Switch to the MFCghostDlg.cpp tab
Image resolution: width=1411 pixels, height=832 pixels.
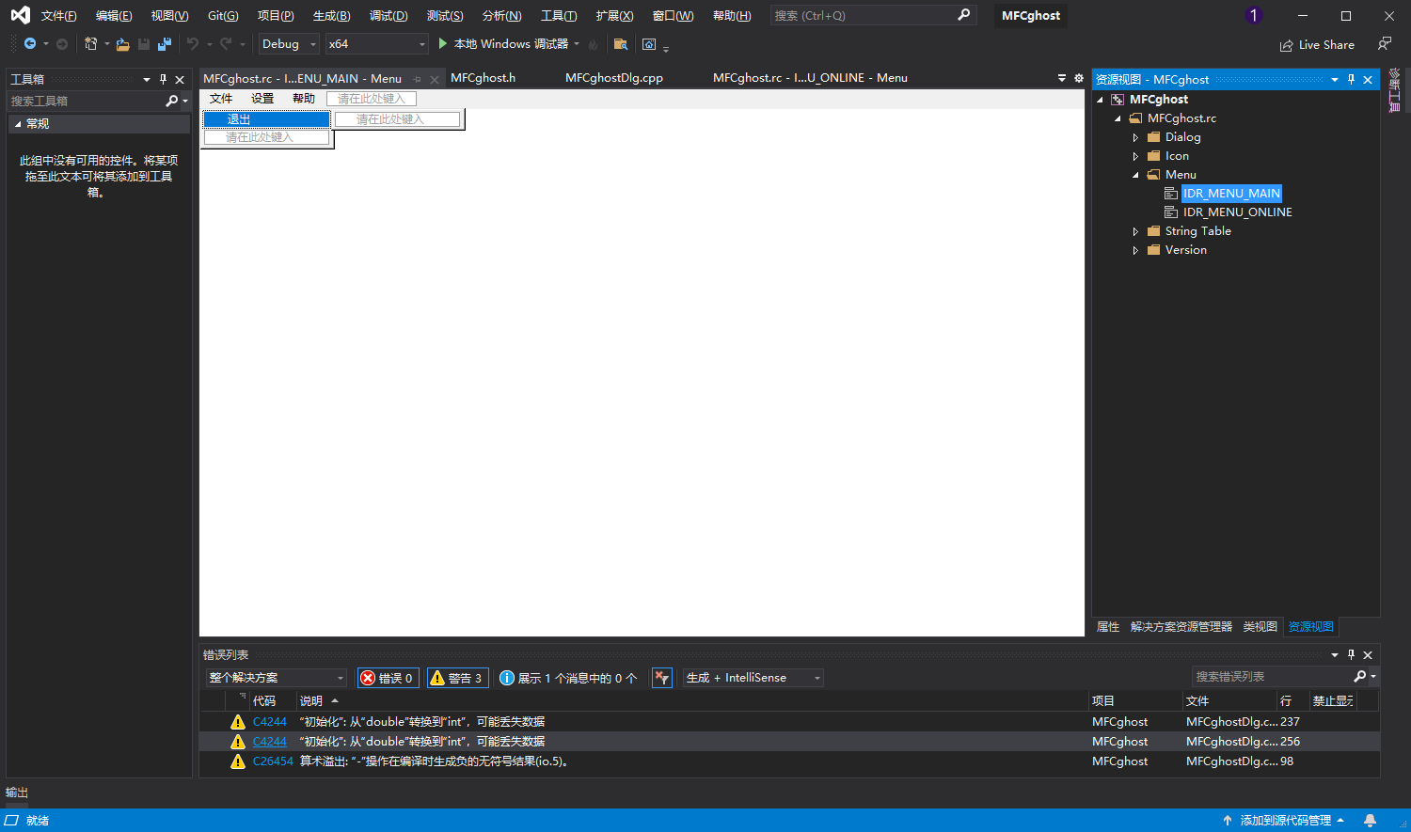click(x=614, y=78)
